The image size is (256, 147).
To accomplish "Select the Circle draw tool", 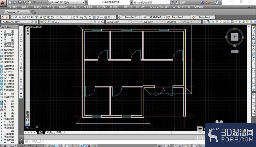I will (x=21, y=49).
